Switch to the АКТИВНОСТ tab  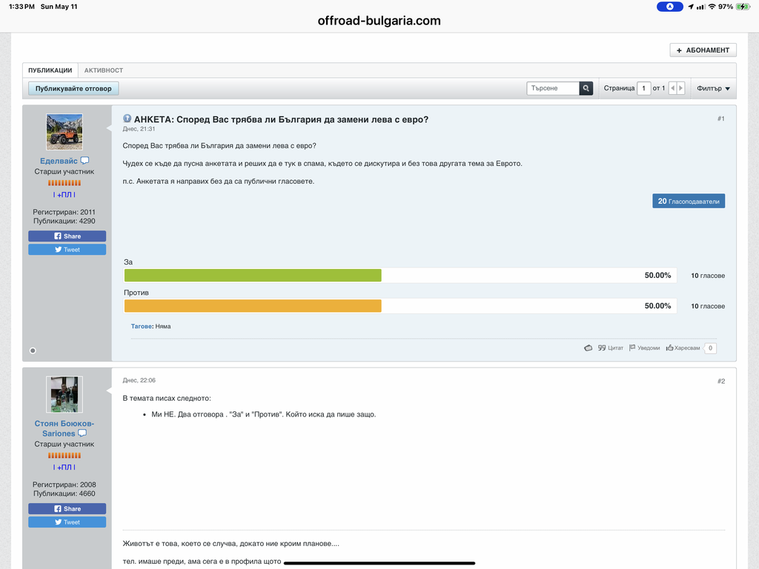tap(104, 70)
